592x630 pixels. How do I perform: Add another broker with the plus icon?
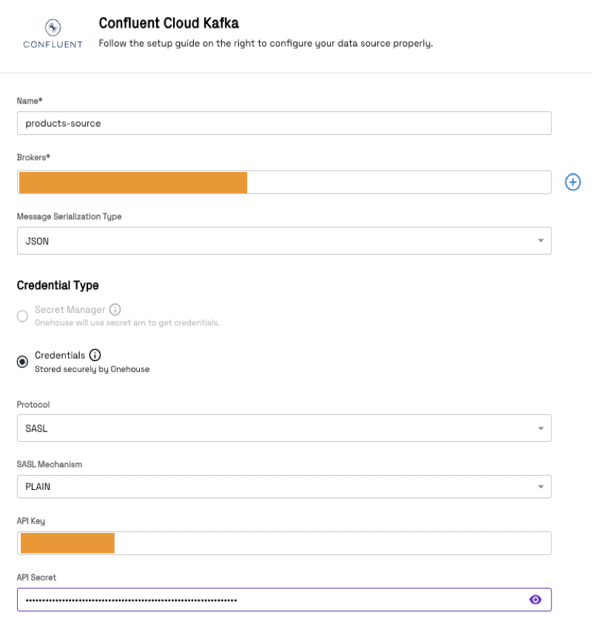click(573, 182)
